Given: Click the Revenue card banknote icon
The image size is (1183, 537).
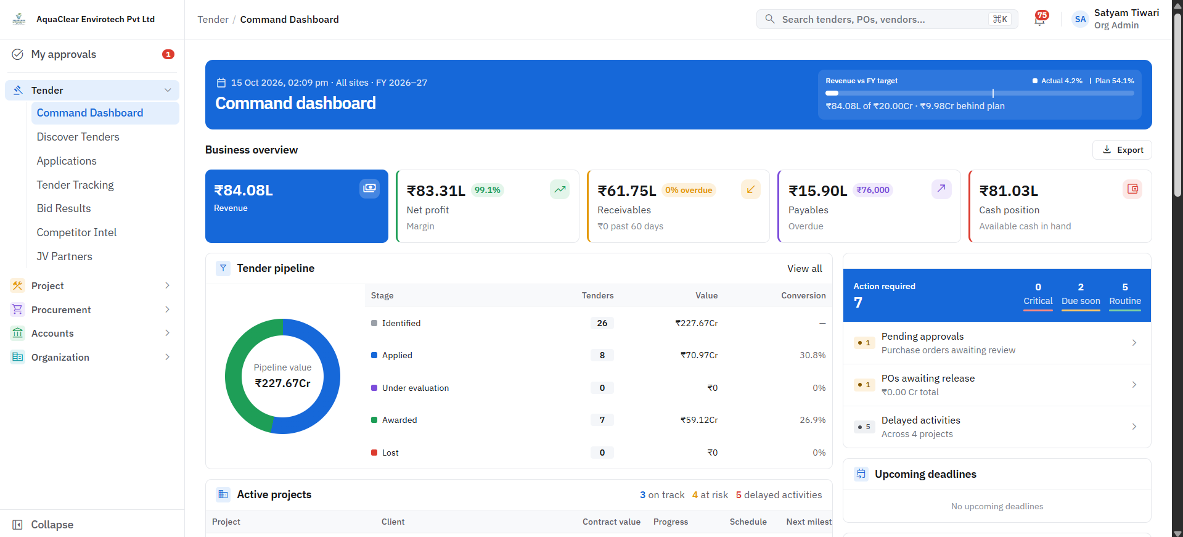Looking at the screenshot, I should point(369,188).
